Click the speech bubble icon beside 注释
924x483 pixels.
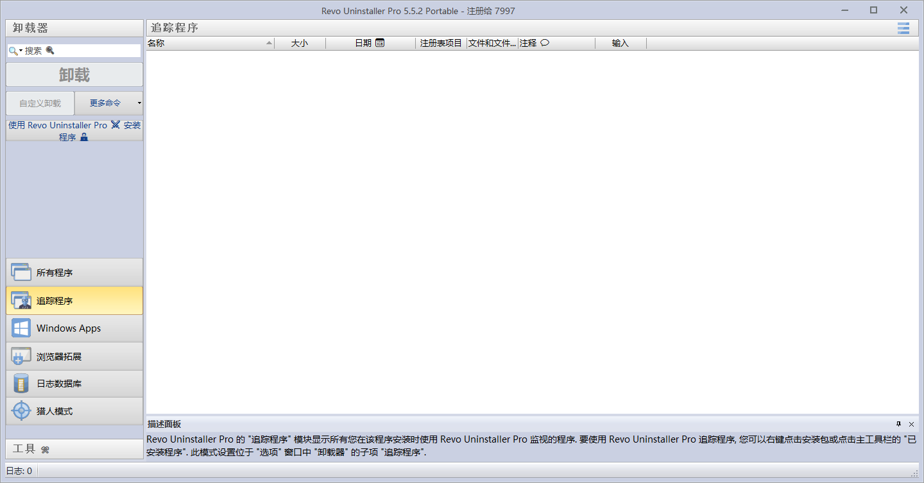545,43
